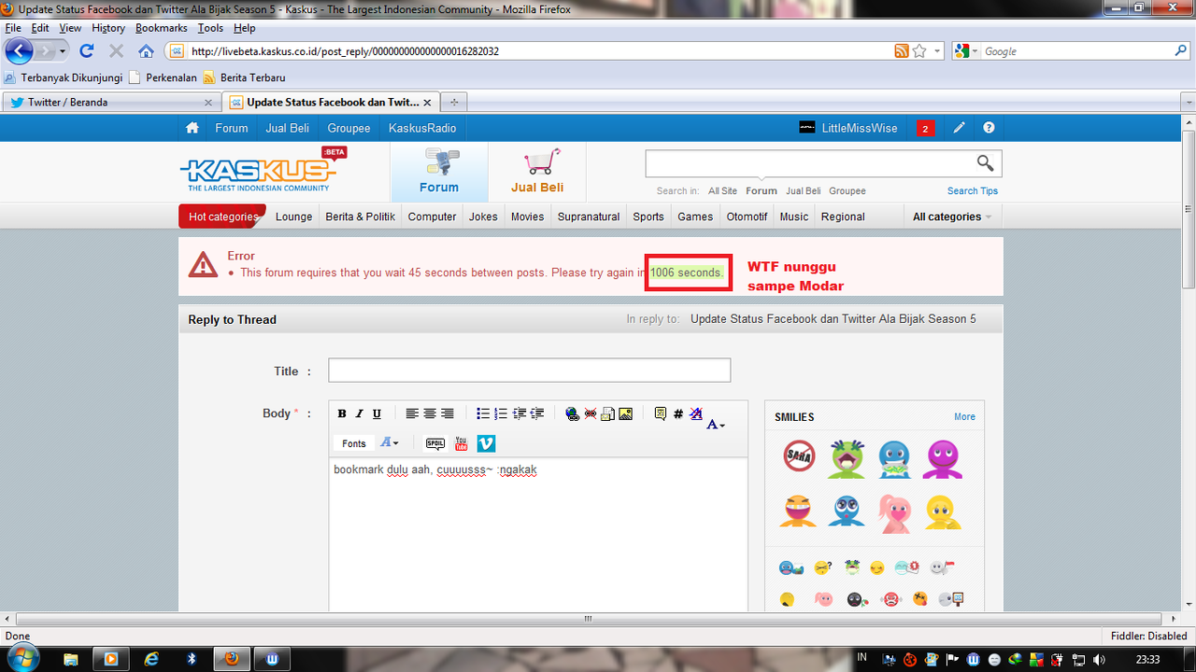Open the URL bar history dropdown
Viewport: 1196px width, 672px height.
pyautogui.click(x=937, y=51)
